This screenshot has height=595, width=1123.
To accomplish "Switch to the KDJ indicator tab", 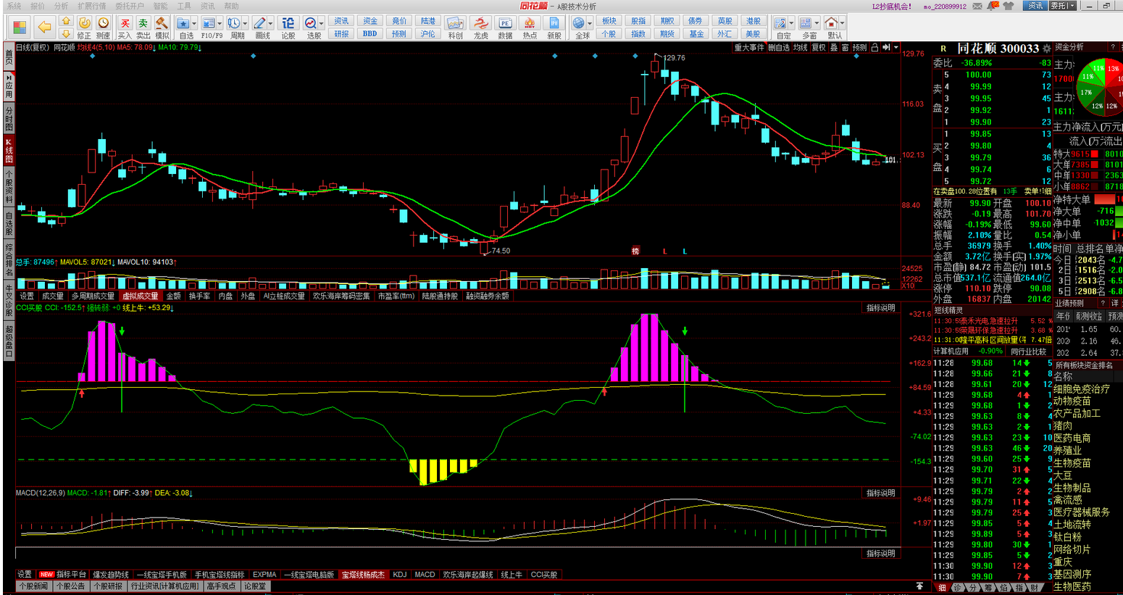I will (x=399, y=575).
